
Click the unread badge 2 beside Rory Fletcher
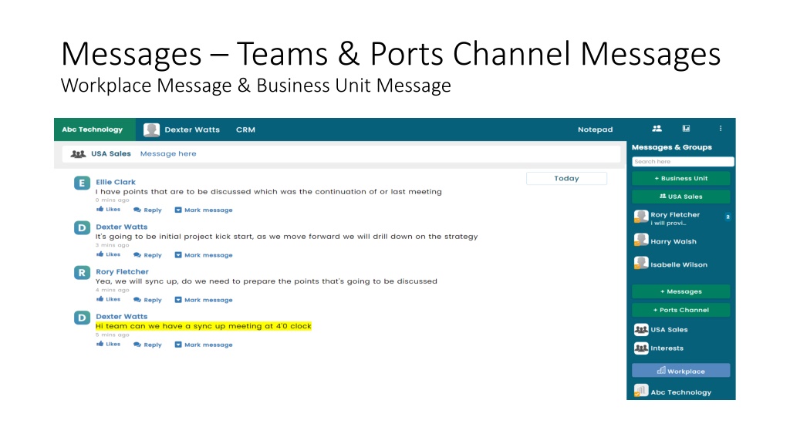728,217
